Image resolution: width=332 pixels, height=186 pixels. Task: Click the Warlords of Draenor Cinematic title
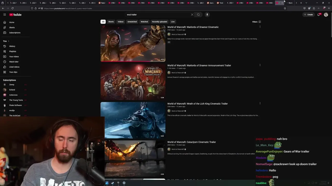pyautogui.click(x=193, y=27)
